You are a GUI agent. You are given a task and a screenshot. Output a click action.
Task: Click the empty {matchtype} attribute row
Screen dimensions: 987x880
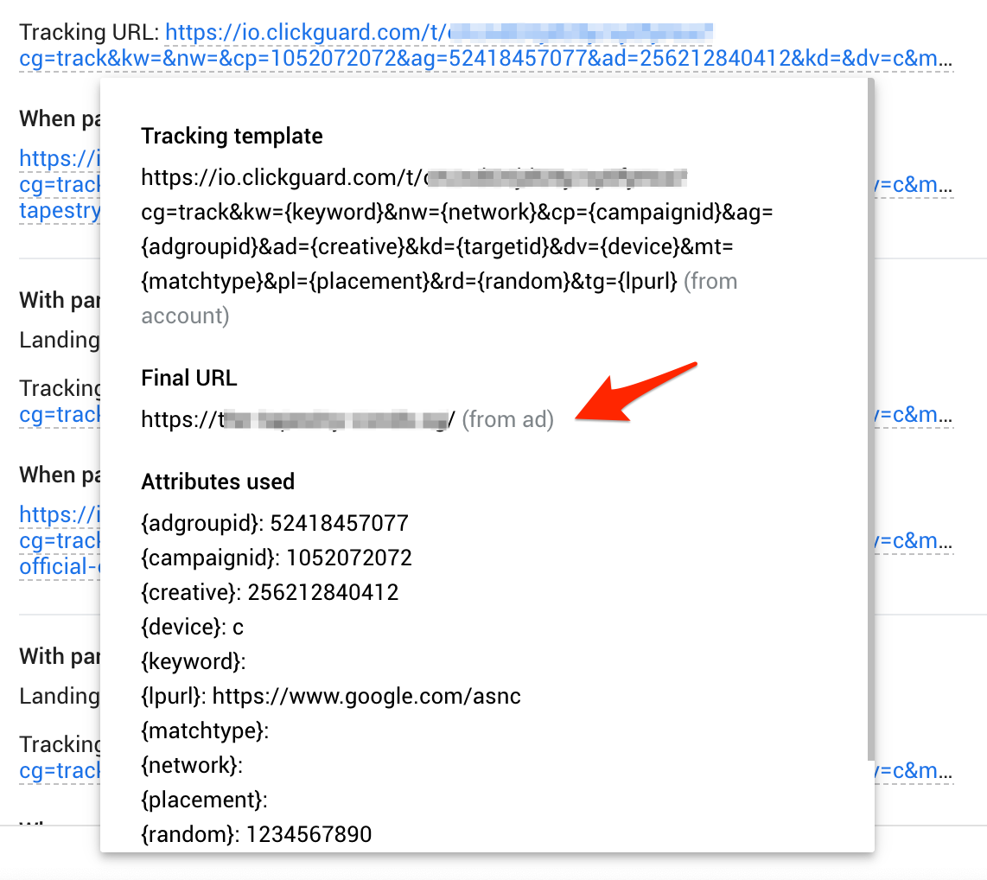tap(205, 730)
